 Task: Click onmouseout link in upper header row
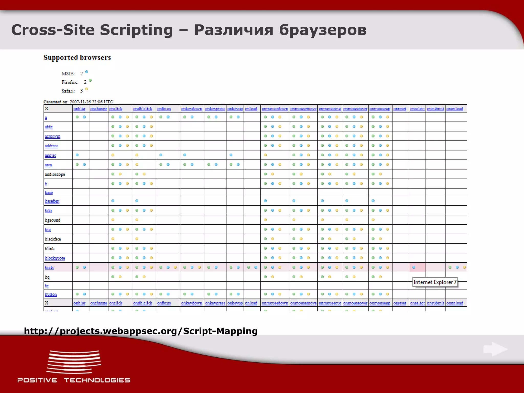point(330,109)
